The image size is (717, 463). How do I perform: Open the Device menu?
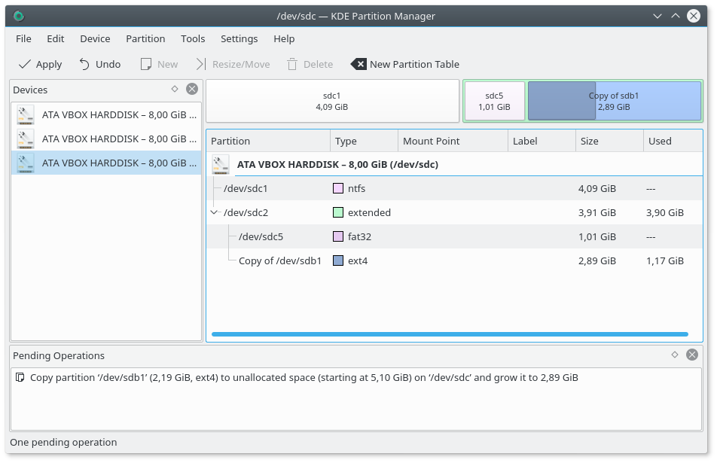coord(95,38)
